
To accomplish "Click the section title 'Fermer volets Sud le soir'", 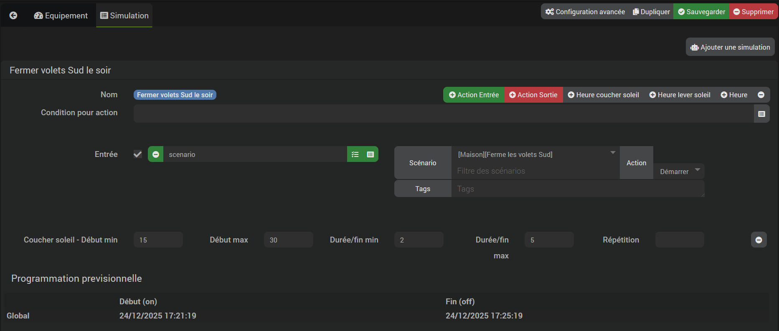I will (60, 70).
